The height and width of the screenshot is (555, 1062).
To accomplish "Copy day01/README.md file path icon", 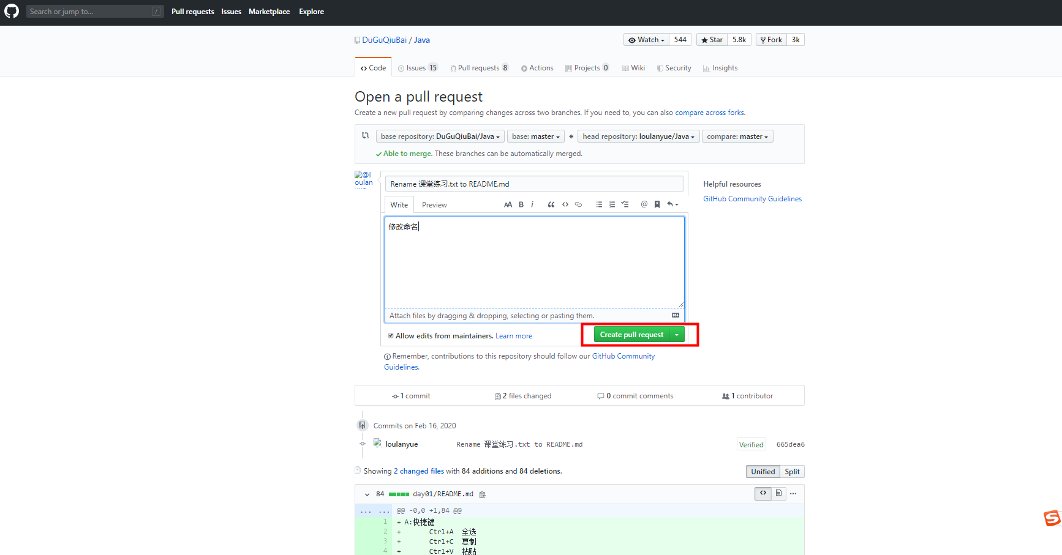I will [483, 494].
